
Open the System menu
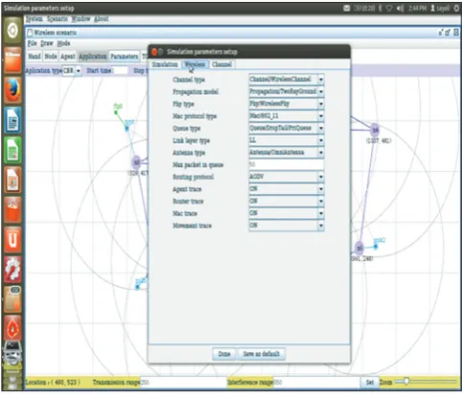click(34, 19)
